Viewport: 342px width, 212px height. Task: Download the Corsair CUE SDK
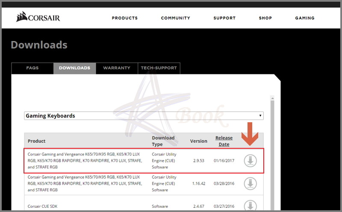(250, 205)
